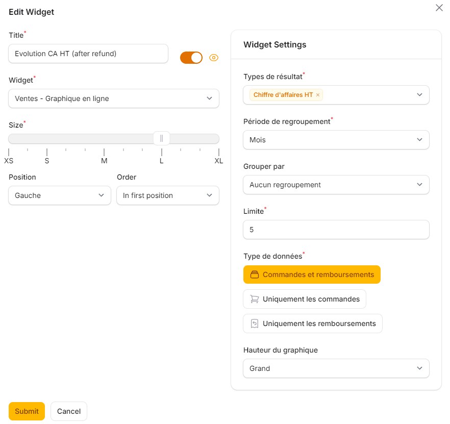Close the Edit Widget dialog
Screen dimensions: 450x424
pyautogui.click(x=439, y=8)
